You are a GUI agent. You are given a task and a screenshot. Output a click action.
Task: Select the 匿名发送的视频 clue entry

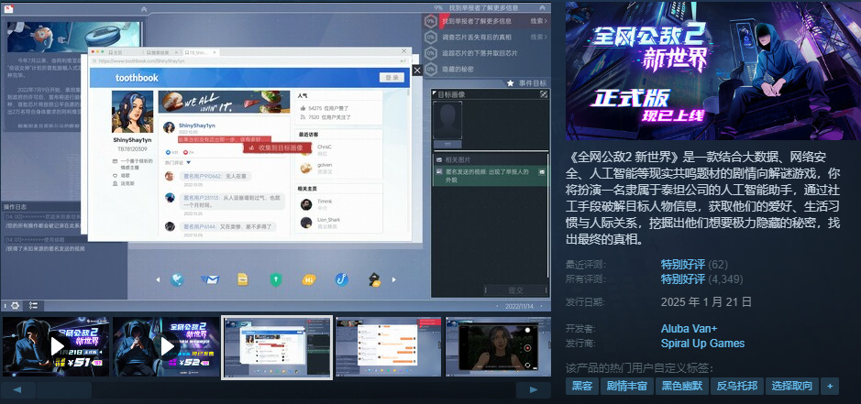pyautogui.click(x=490, y=176)
